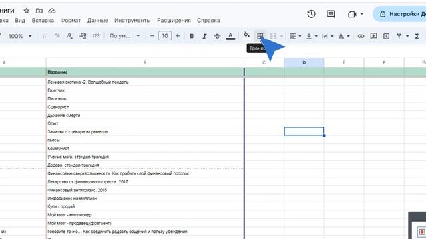This screenshot has height=239, width=426.
Task: Insert a comment with plus-bubble icon
Action: [373, 36]
